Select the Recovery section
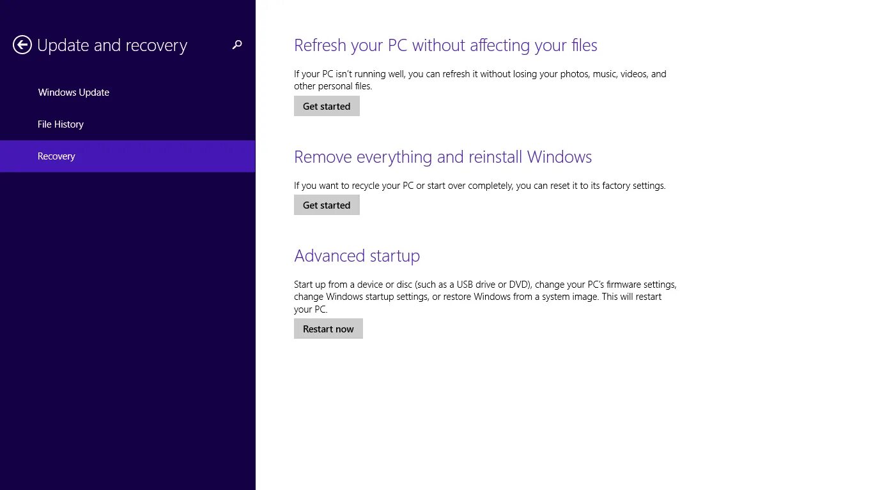The image size is (873, 490). tap(128, 156)
